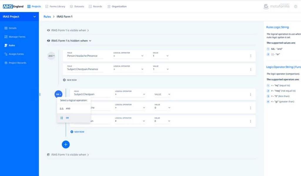Click the crossed-eye icon of hidden-when section
Screen dimensions: 301x176
[x=48, y=41]
